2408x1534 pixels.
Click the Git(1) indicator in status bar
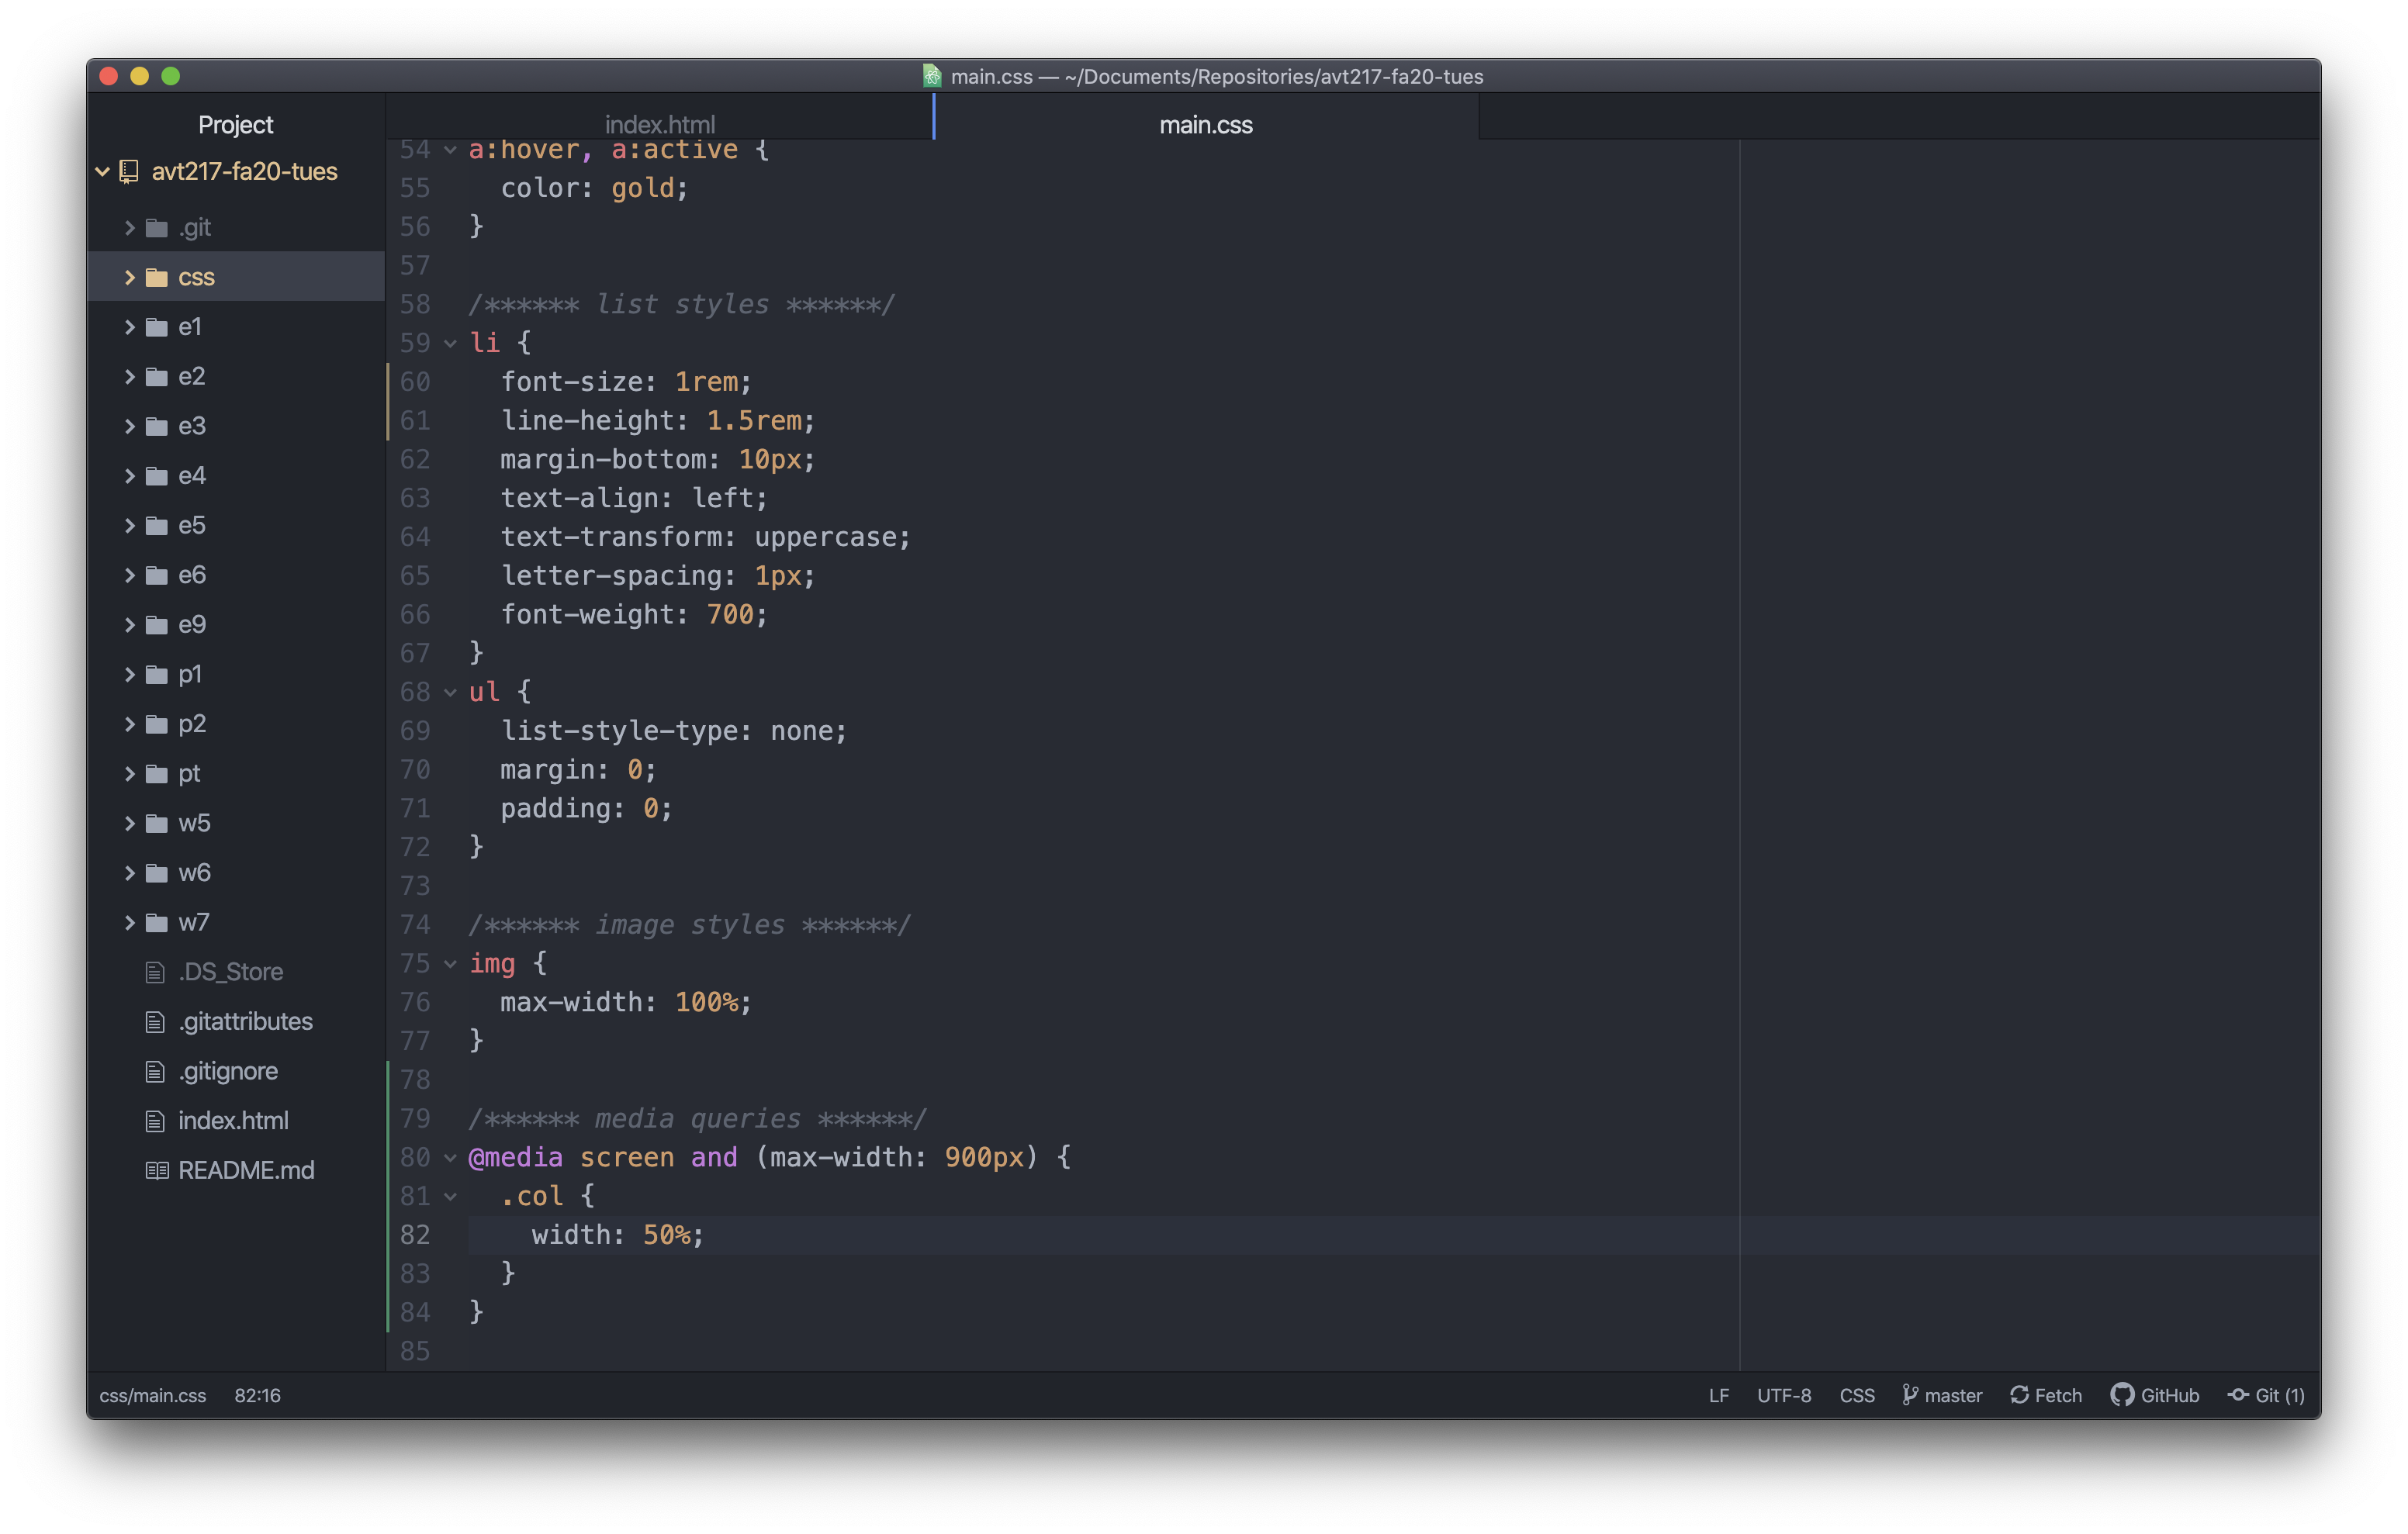(x=2271, y=1395)
